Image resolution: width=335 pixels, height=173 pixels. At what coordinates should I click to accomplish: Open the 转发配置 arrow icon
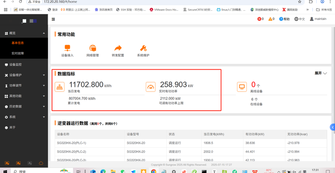click(x=118, y=48)
